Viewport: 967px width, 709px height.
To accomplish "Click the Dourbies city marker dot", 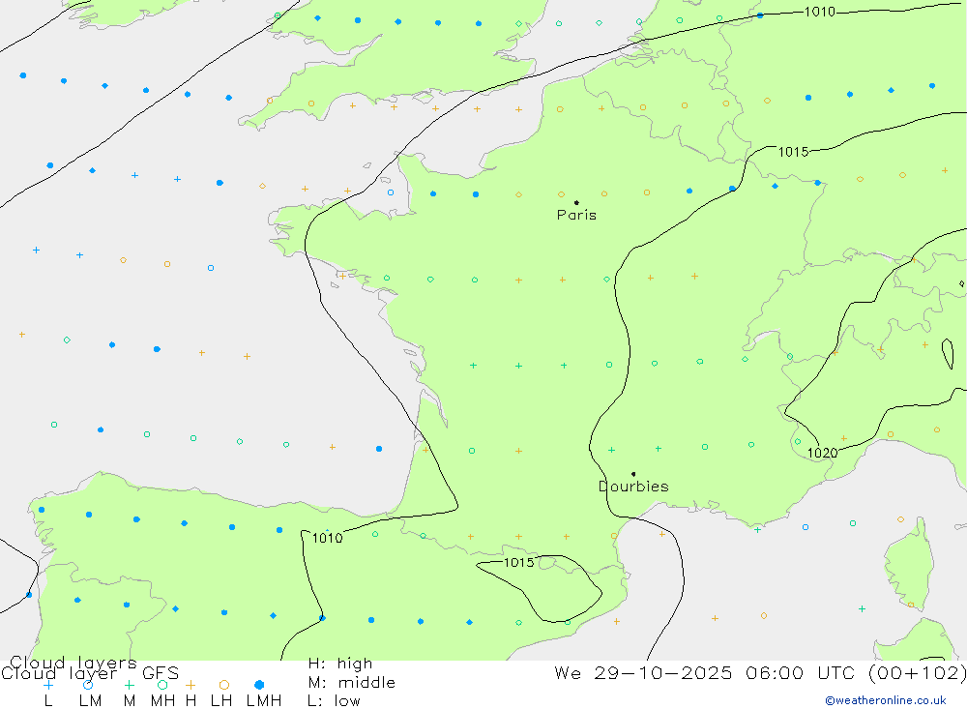I will 633,474.
